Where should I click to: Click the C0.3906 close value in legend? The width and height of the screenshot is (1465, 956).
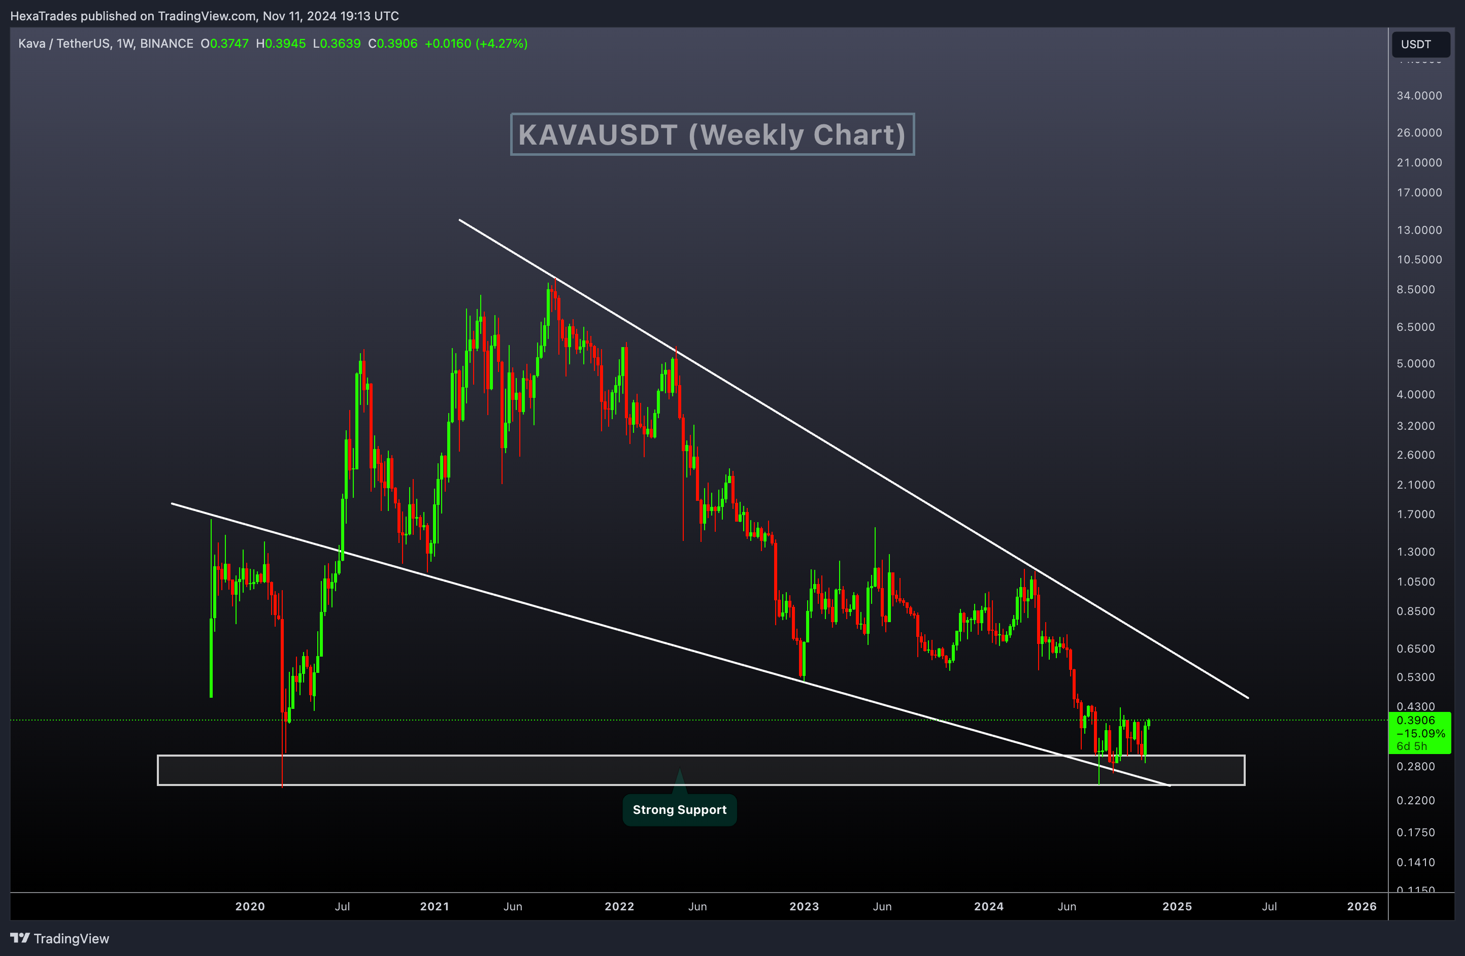tap(393, 44)
